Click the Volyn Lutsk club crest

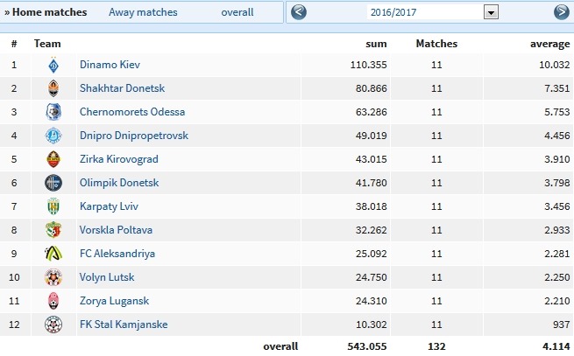(53, 277)
